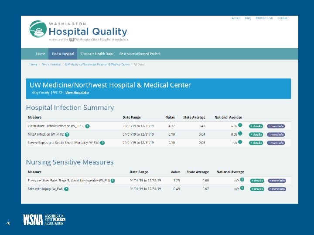Open the About link at top

pos(236,18)
